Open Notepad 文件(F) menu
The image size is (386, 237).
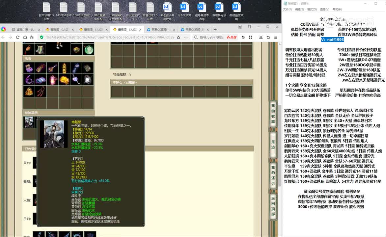coord(287,9)
